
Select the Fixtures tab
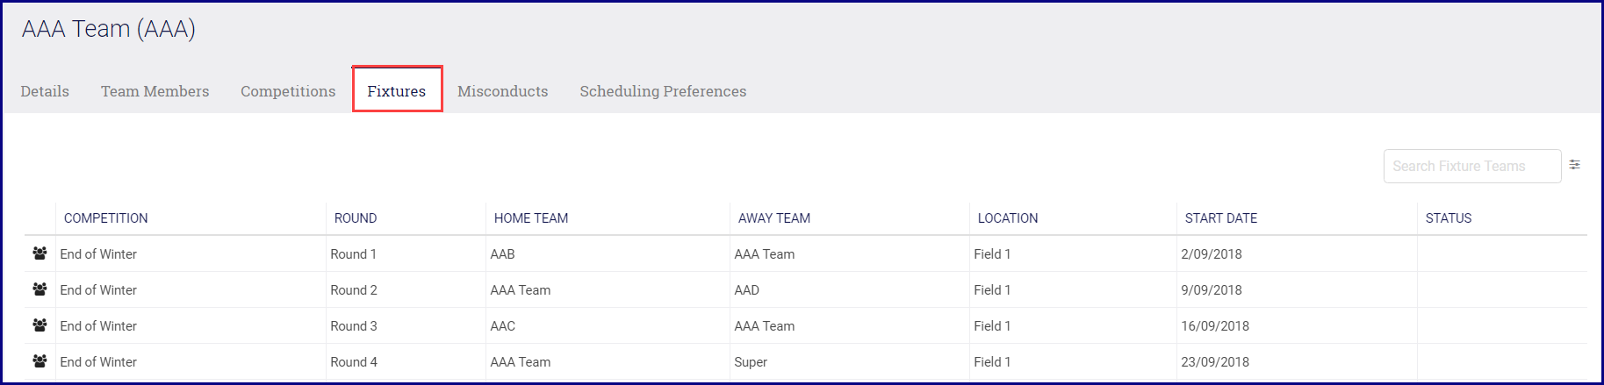pos(397,91)
